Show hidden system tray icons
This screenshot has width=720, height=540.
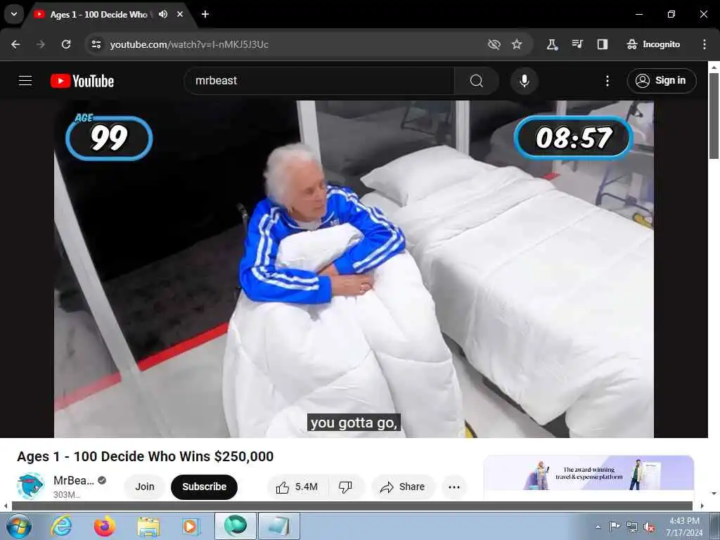pos(598,527)
